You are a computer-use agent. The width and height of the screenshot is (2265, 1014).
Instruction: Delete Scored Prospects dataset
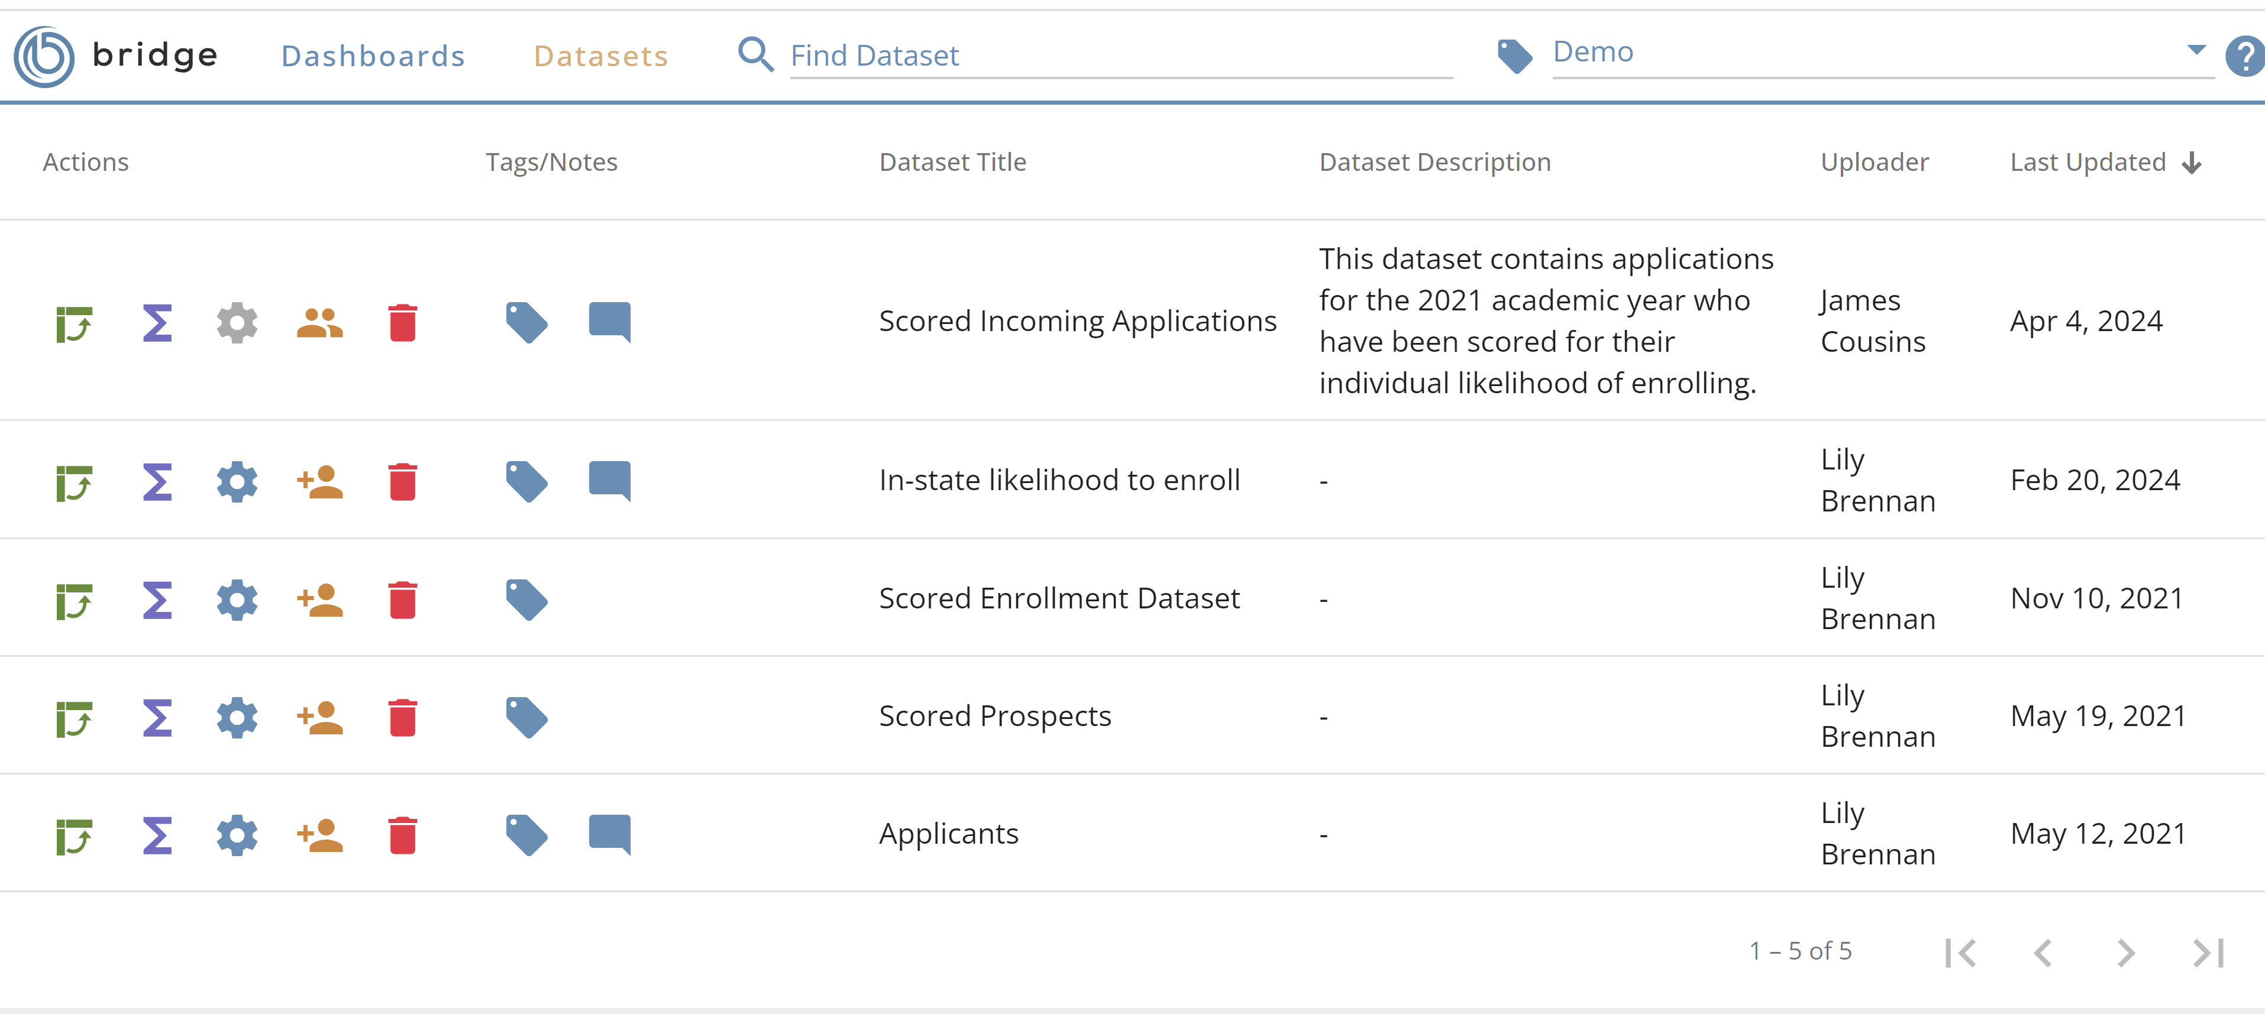pos(403,718)
